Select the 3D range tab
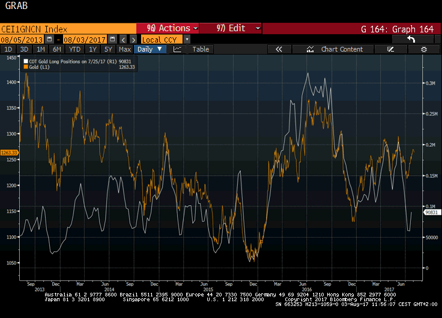442x318 pixels. pos(24,49)
